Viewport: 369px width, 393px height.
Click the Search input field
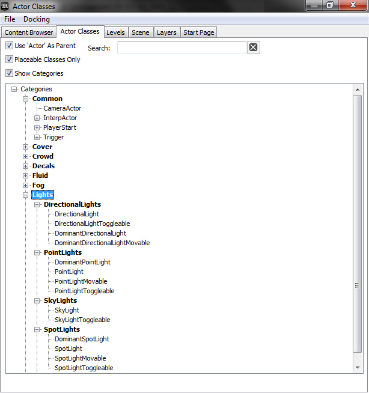pyautogui.click(x=181, y=48)
